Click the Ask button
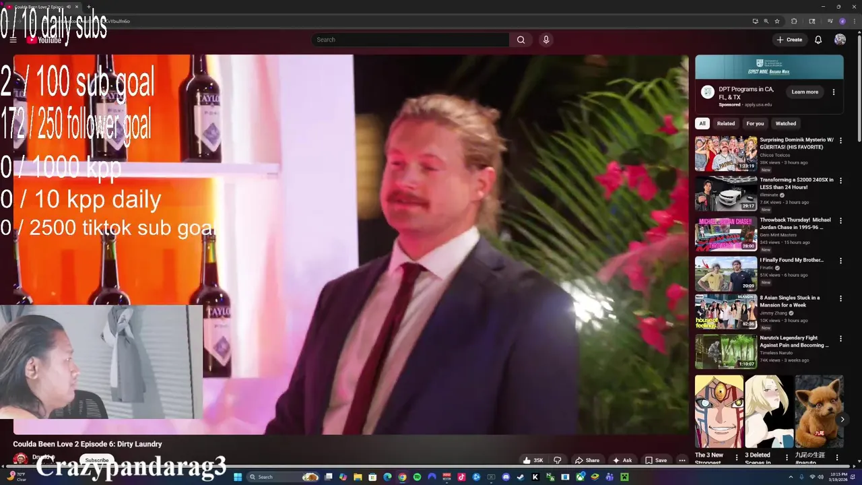 pos(622,460)
